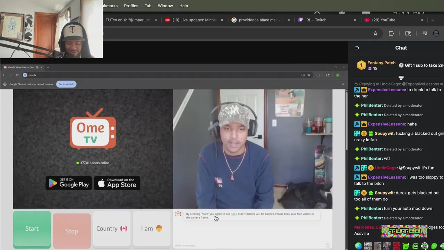This screenshot has width=444, height=250.
Task: Close the CNN Live updates tab
Action: pyautogui.click(x=222, y=20)
